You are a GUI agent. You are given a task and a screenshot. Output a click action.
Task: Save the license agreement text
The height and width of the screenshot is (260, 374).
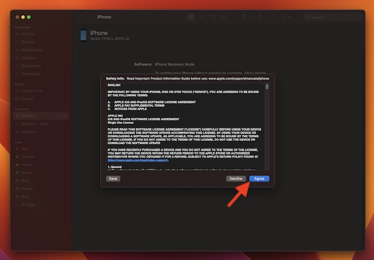(x=113, y=178)
